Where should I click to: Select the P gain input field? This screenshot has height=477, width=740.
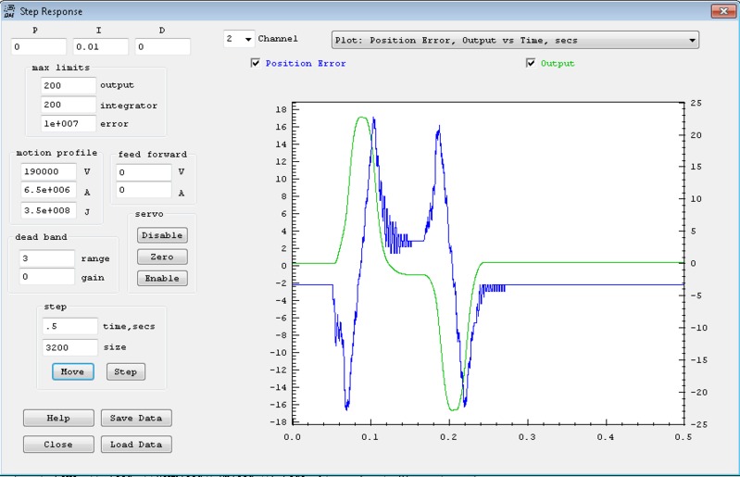(39, 47)
